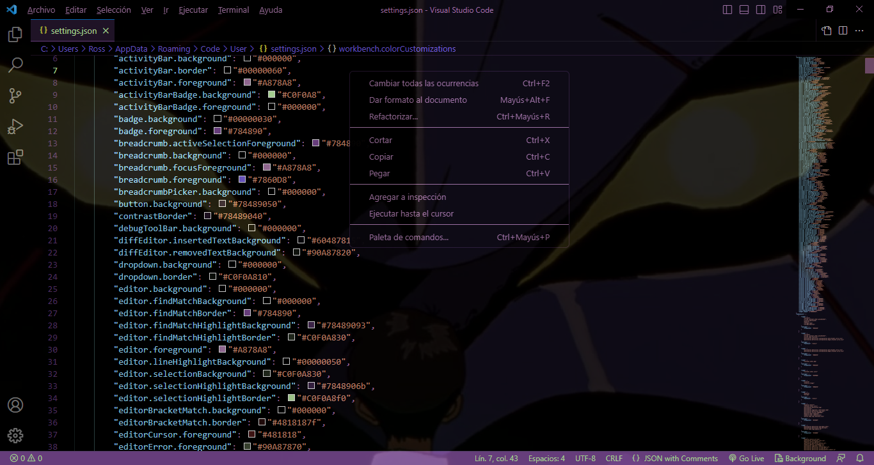Screen dimensions: 874x465
Task: Click the Go Live status bar item
Action: click(x=746, y=458)
